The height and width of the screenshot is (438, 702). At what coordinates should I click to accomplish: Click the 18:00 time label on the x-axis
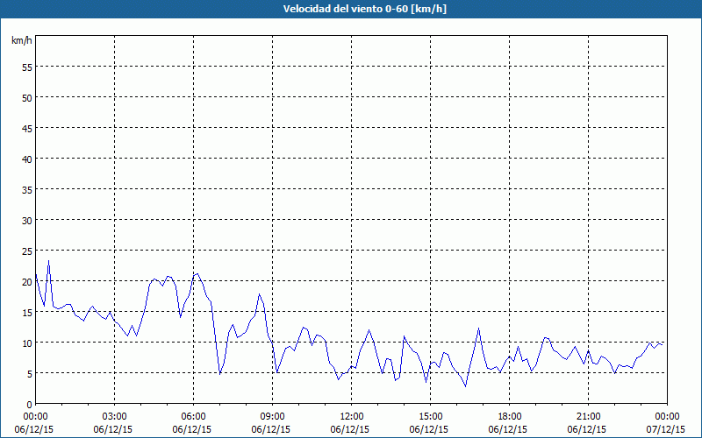pyautogui.click(x=509, y=416)
